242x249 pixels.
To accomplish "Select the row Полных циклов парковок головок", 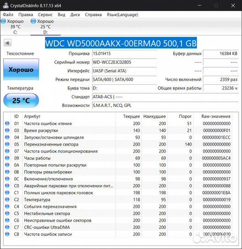I will (118, 193).
